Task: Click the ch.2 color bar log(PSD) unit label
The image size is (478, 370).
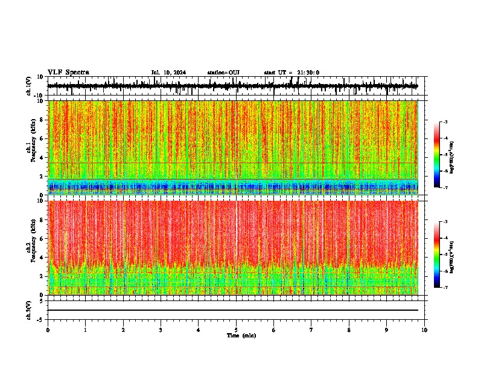Action: (452, 257)
